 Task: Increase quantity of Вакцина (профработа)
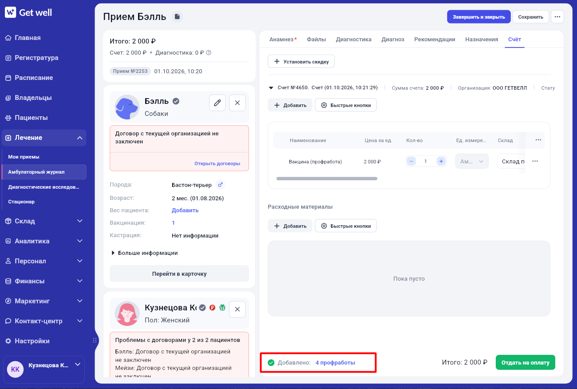pyautogui.click(x=441, y=161)
